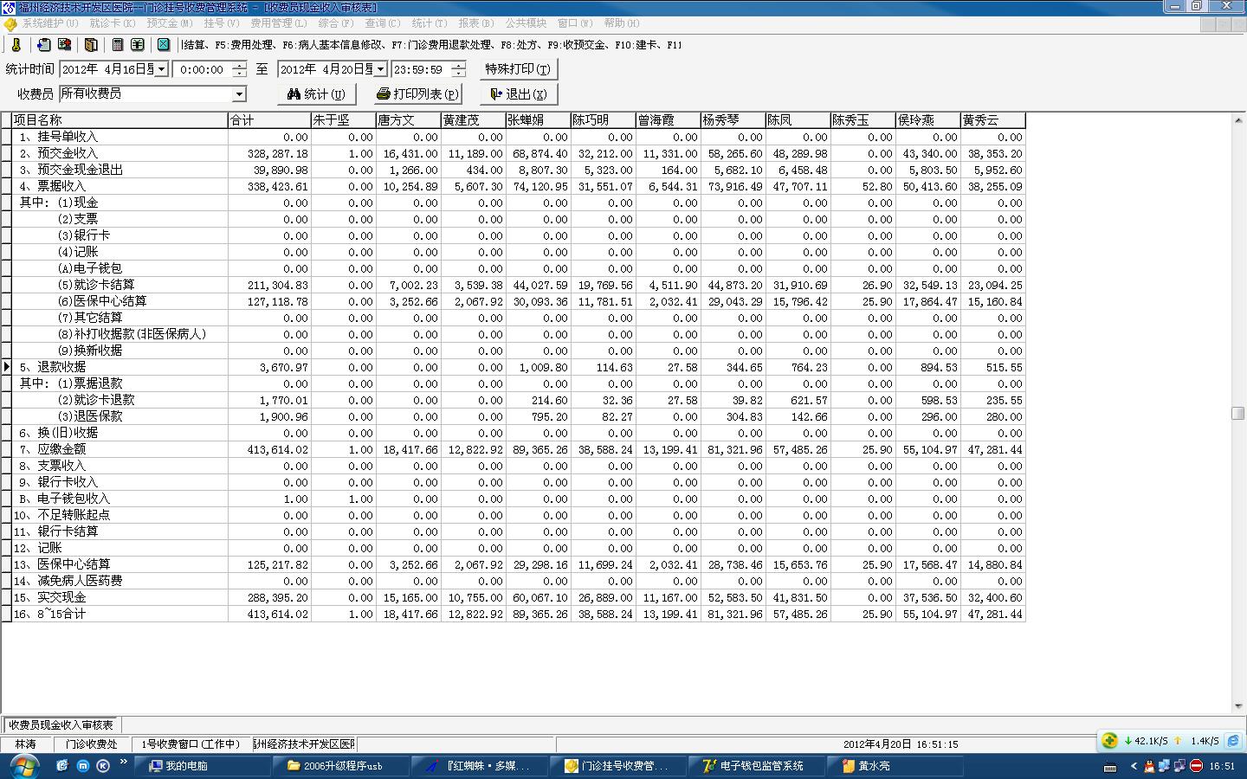Click the teal X box toolbar icon

point(164,45)
